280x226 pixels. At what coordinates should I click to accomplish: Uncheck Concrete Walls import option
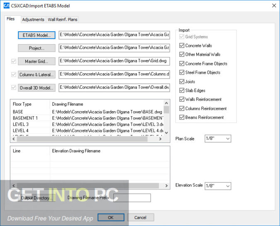point(182,45)
